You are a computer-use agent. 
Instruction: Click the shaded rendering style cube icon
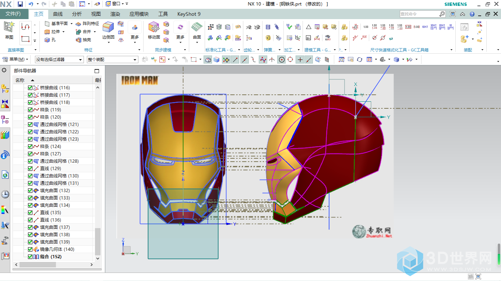point(396,60)
